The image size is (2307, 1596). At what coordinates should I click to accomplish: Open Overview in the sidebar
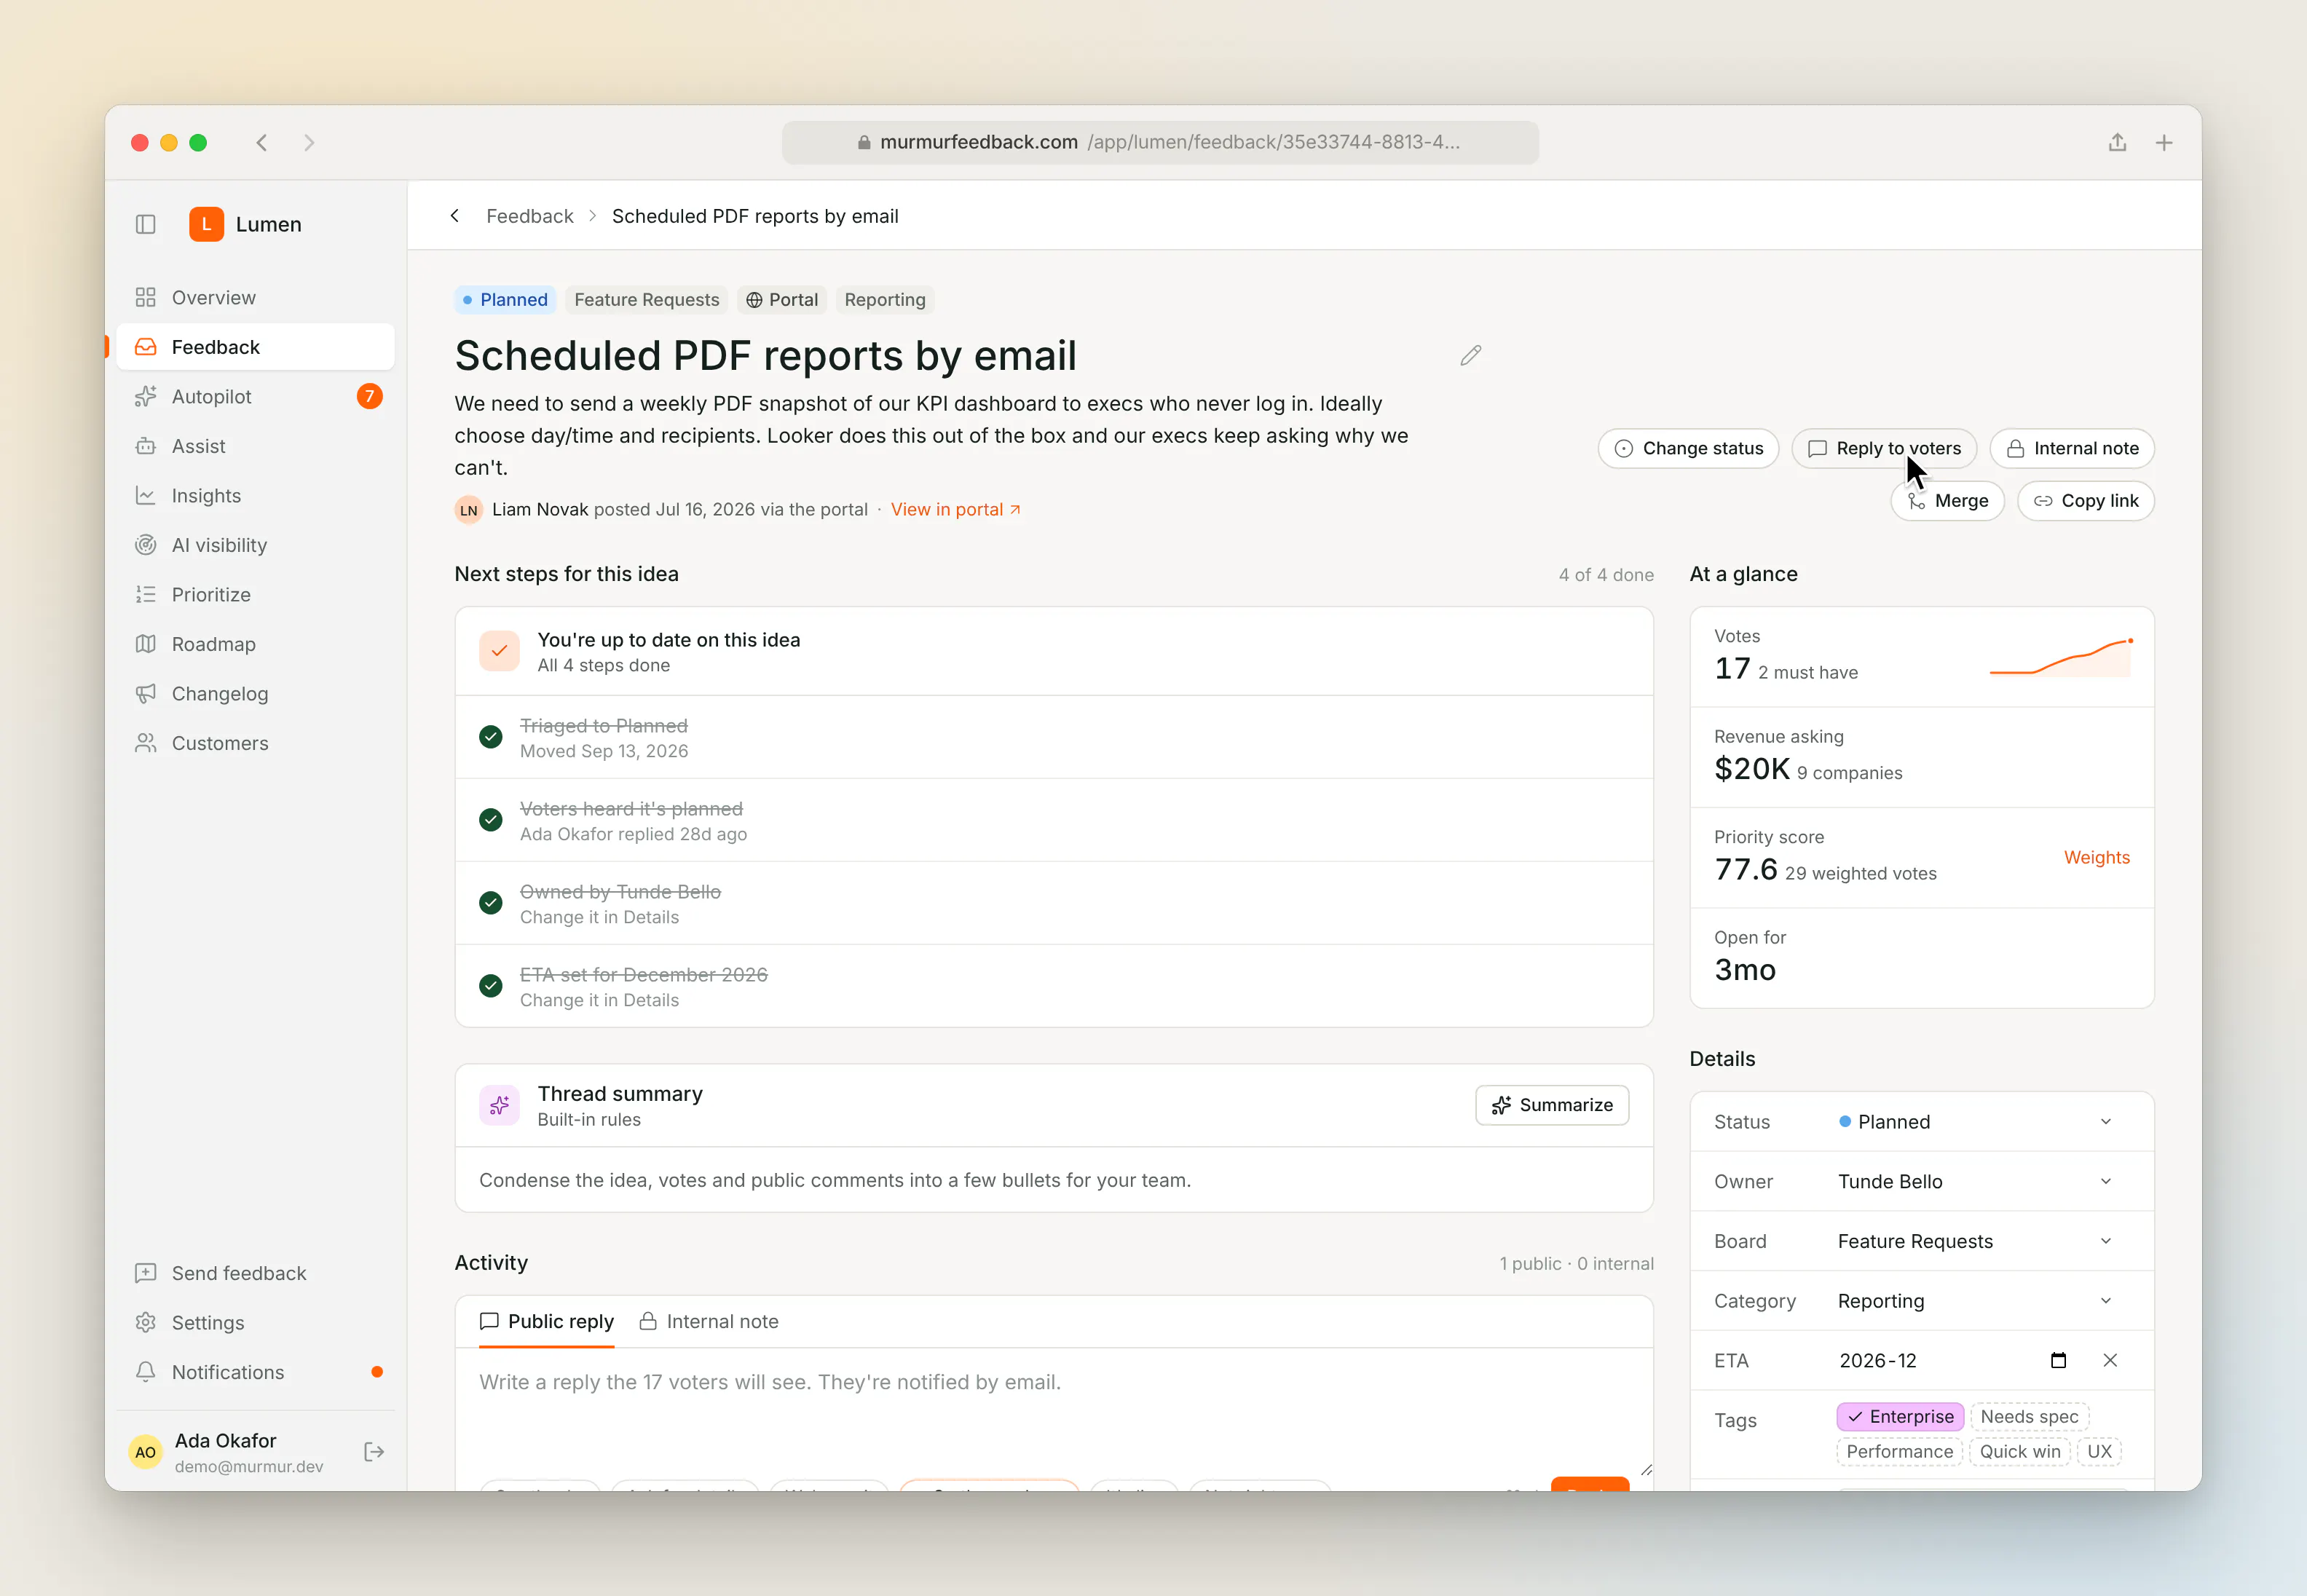click(x=255, y=297)
